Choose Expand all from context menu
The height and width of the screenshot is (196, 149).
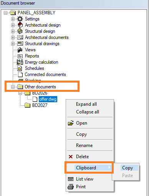coord(86,104)
